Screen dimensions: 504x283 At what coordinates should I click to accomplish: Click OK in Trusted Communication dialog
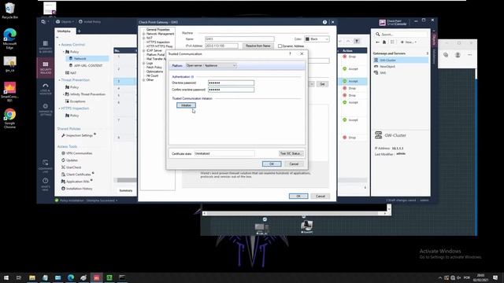[272, 164]
